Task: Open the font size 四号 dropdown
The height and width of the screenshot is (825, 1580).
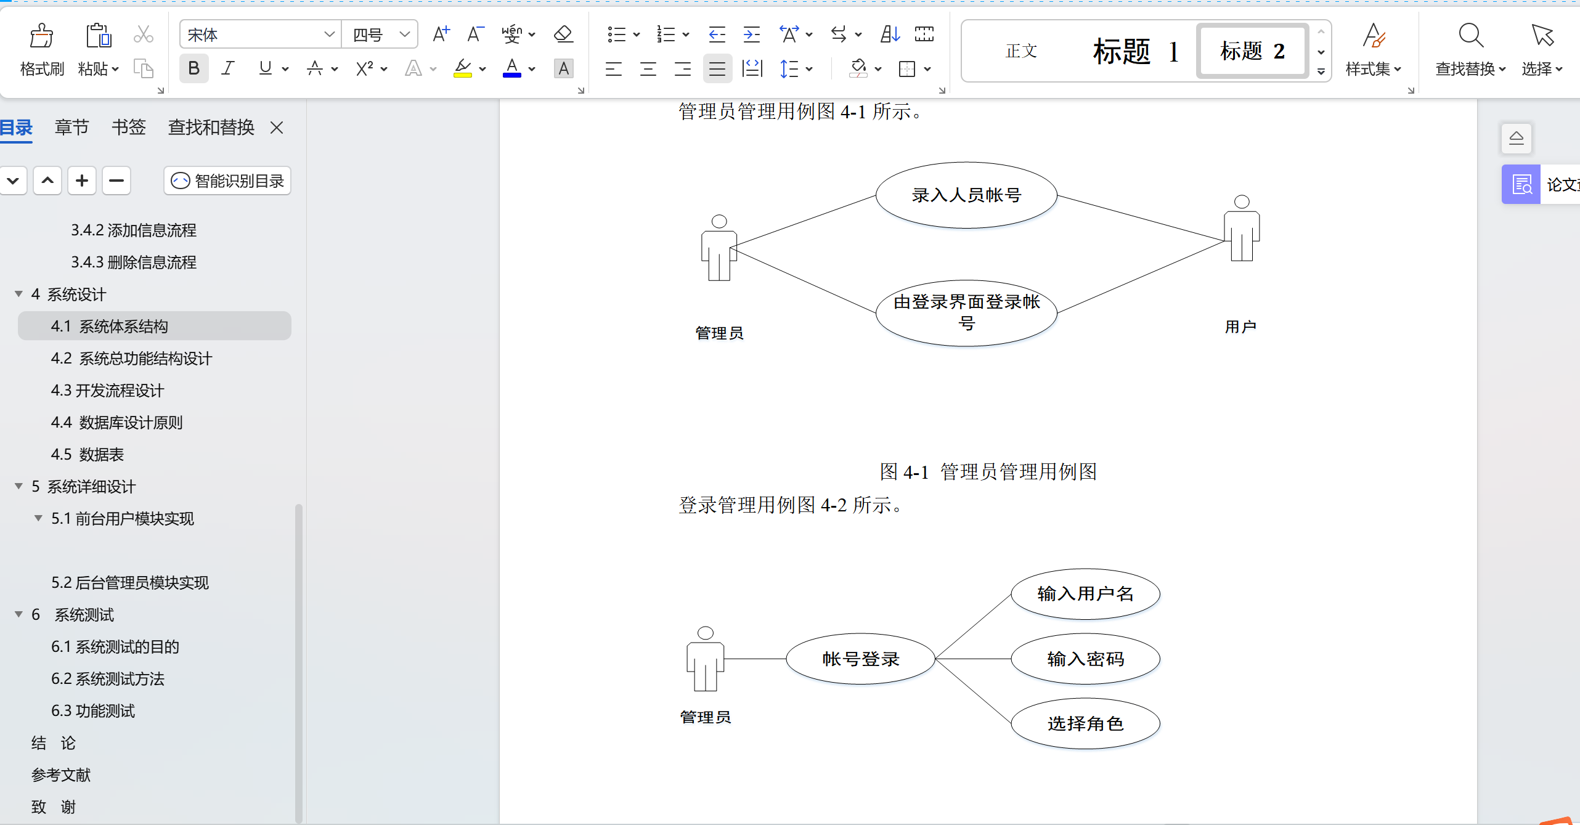Action: 404,35
